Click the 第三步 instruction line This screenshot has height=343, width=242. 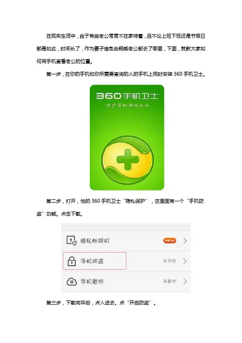101,303
